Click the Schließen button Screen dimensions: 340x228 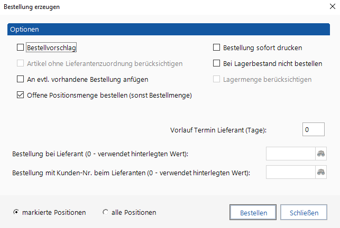pyautogui.click(x=304, y=213)
